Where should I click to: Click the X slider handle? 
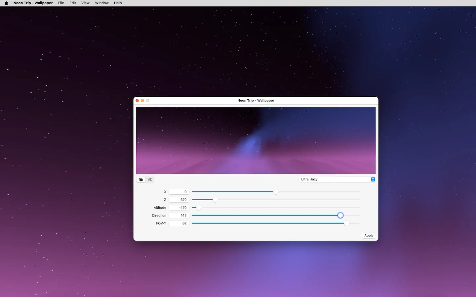point(276,192)
